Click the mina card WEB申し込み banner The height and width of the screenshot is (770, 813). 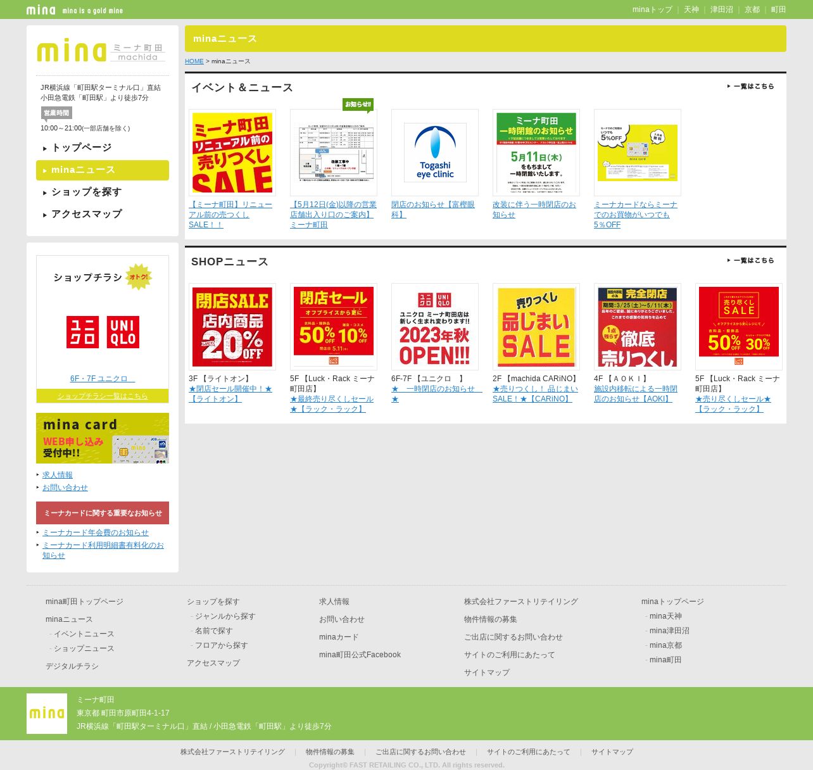coord(103,438)
